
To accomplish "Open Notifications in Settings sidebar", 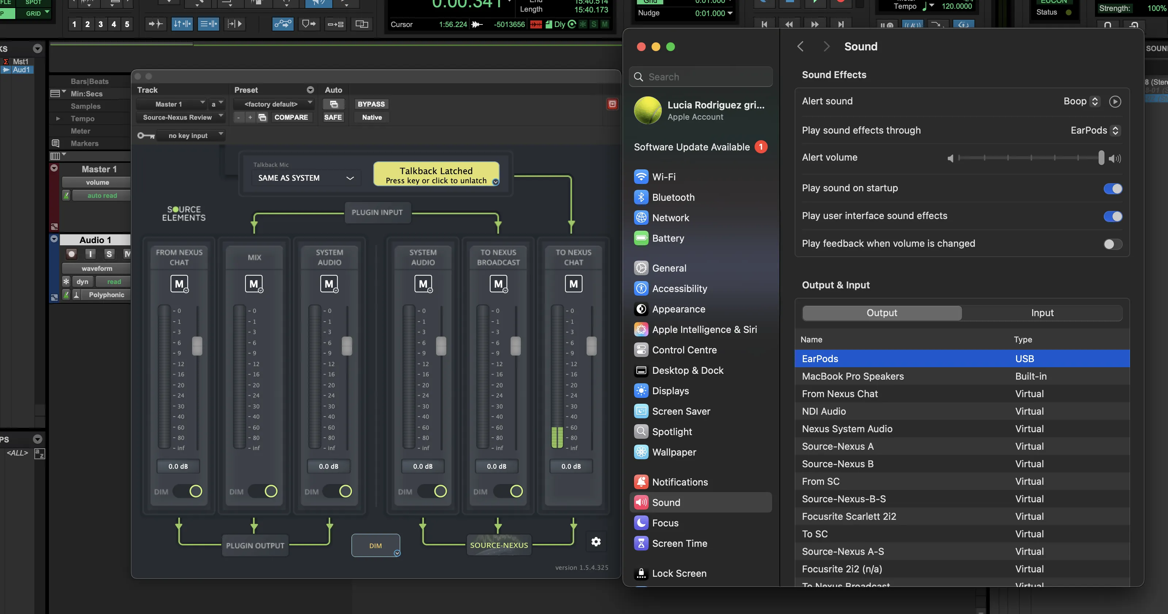I will coord(701,482).
